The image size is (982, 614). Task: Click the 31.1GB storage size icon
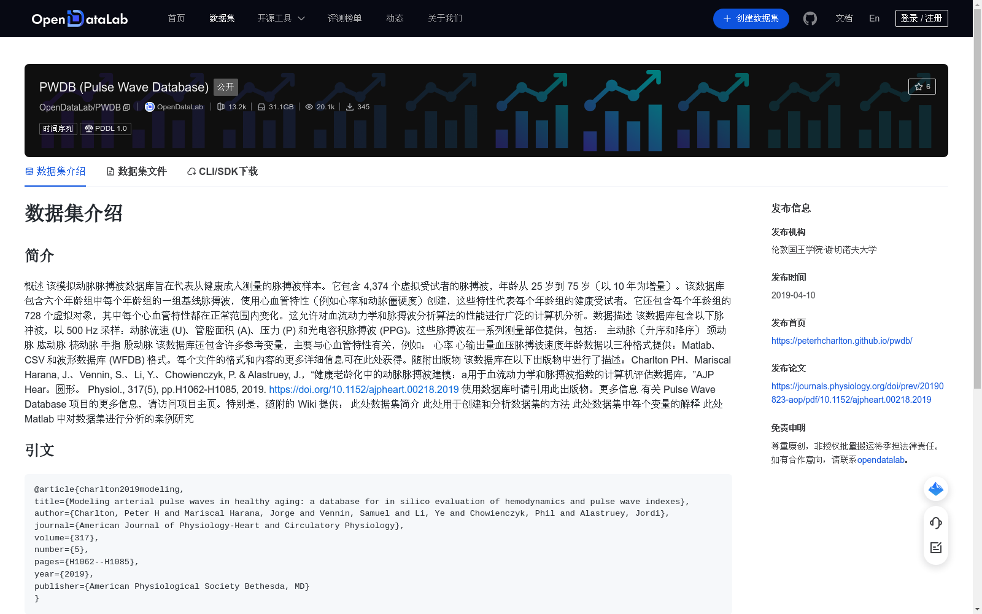pyautogui.click(x=261, y=107)
